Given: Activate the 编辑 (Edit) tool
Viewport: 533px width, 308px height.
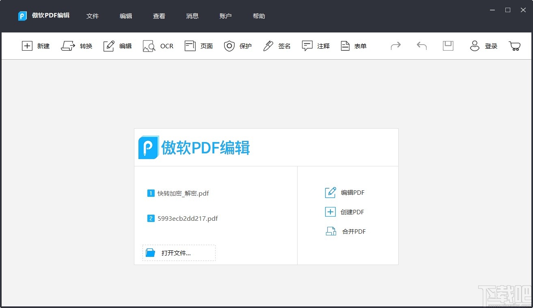Looking at the screenshot, I should [117, 46].
